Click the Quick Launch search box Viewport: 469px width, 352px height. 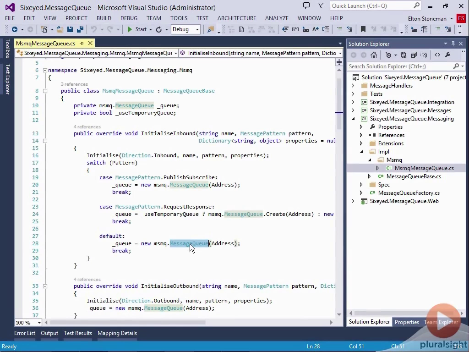(376, 5)
